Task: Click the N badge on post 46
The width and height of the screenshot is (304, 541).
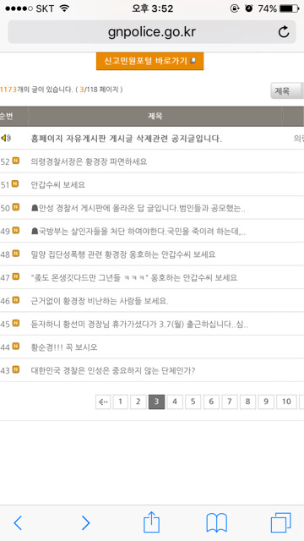Action: tap(15, 300)
